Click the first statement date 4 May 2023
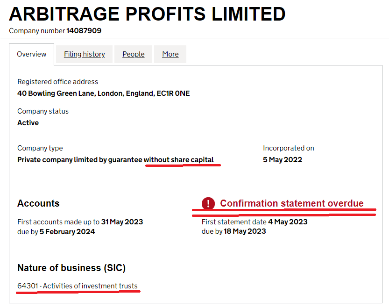 click(288, 222)
